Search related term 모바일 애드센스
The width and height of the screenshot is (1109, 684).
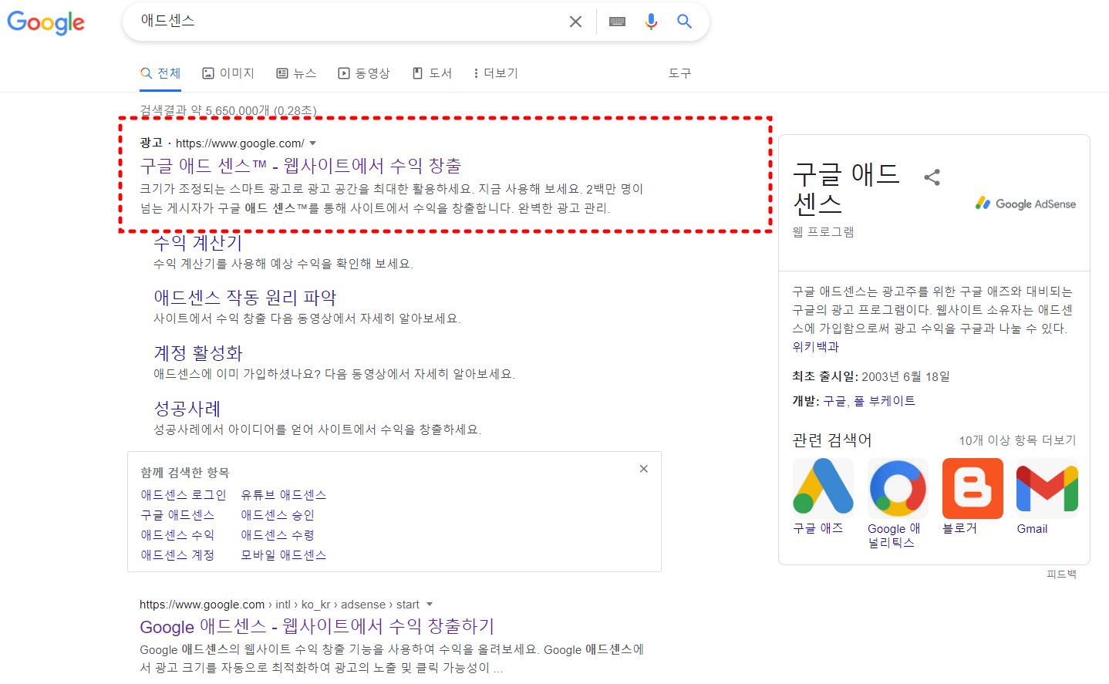point(284,555)
